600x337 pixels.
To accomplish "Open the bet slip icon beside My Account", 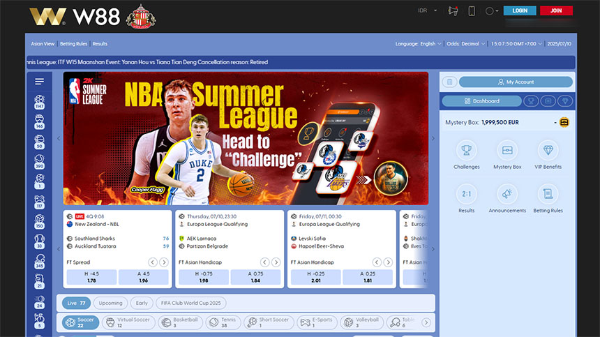I will click(x=449, y=82).
